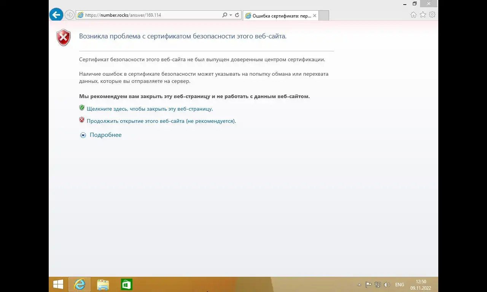Switch input language via ENG indicator

click(x=400, y=285)
